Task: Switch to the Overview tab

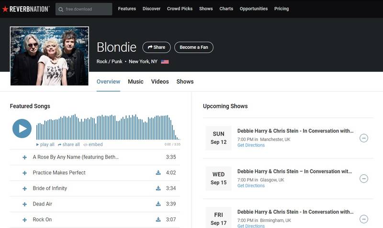Action: pos(108,81)
